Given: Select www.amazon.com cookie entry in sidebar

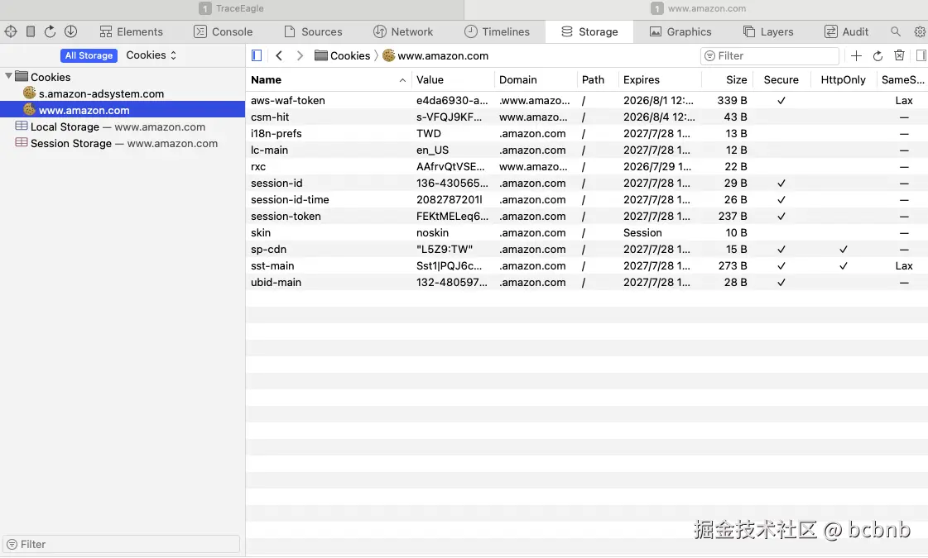Looking at the screenshot, I should point(123,110).
